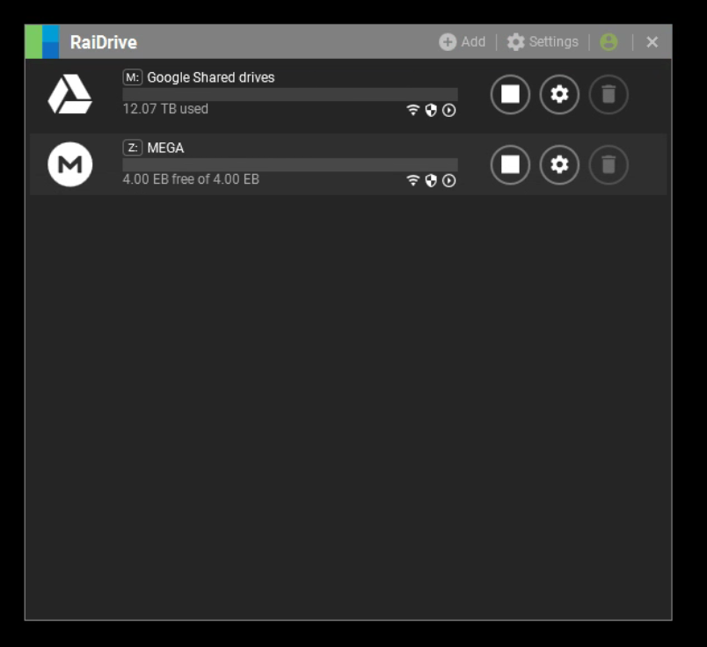
Task: Click the trash icon for Google Shared drives
Action: pyautogui.click(x=609, y=94)
